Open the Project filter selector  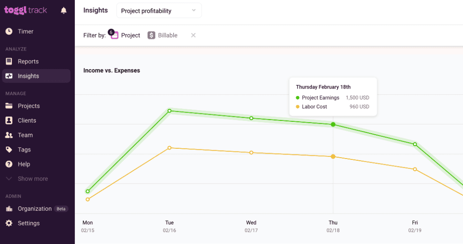(x=126, y=35)
